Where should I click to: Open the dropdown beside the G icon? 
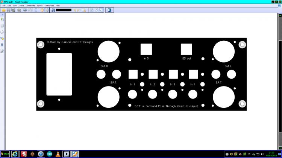click(x=112, y=10)
